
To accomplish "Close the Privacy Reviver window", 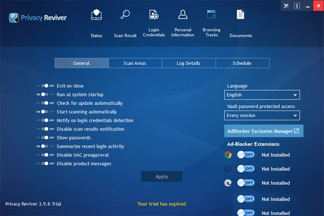I will coord(319,6).
